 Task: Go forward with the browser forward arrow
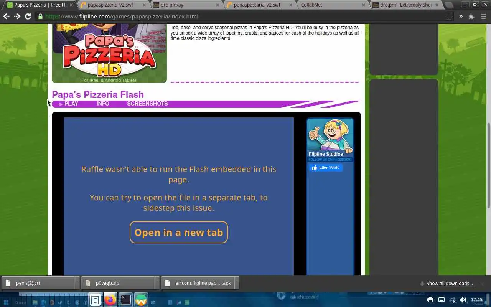click(17, 17)
